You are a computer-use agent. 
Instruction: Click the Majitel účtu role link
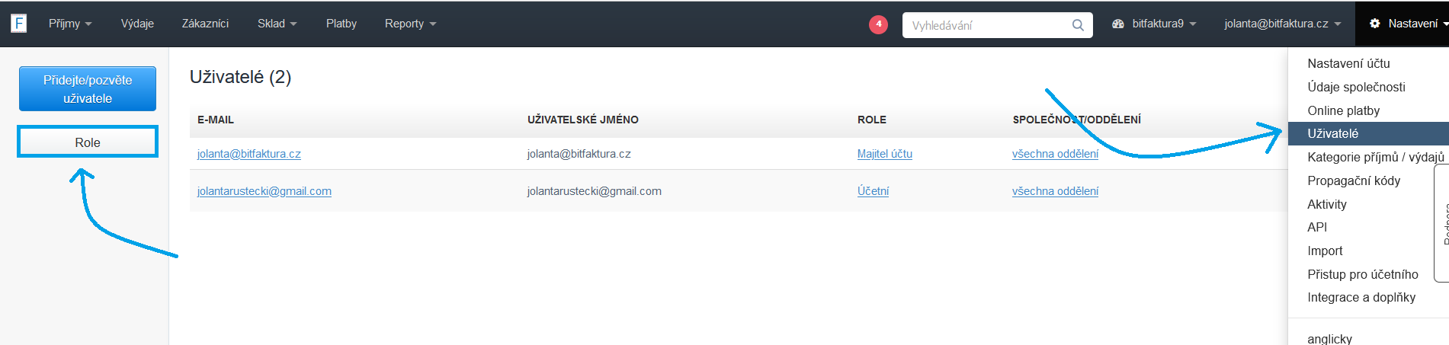884,154
